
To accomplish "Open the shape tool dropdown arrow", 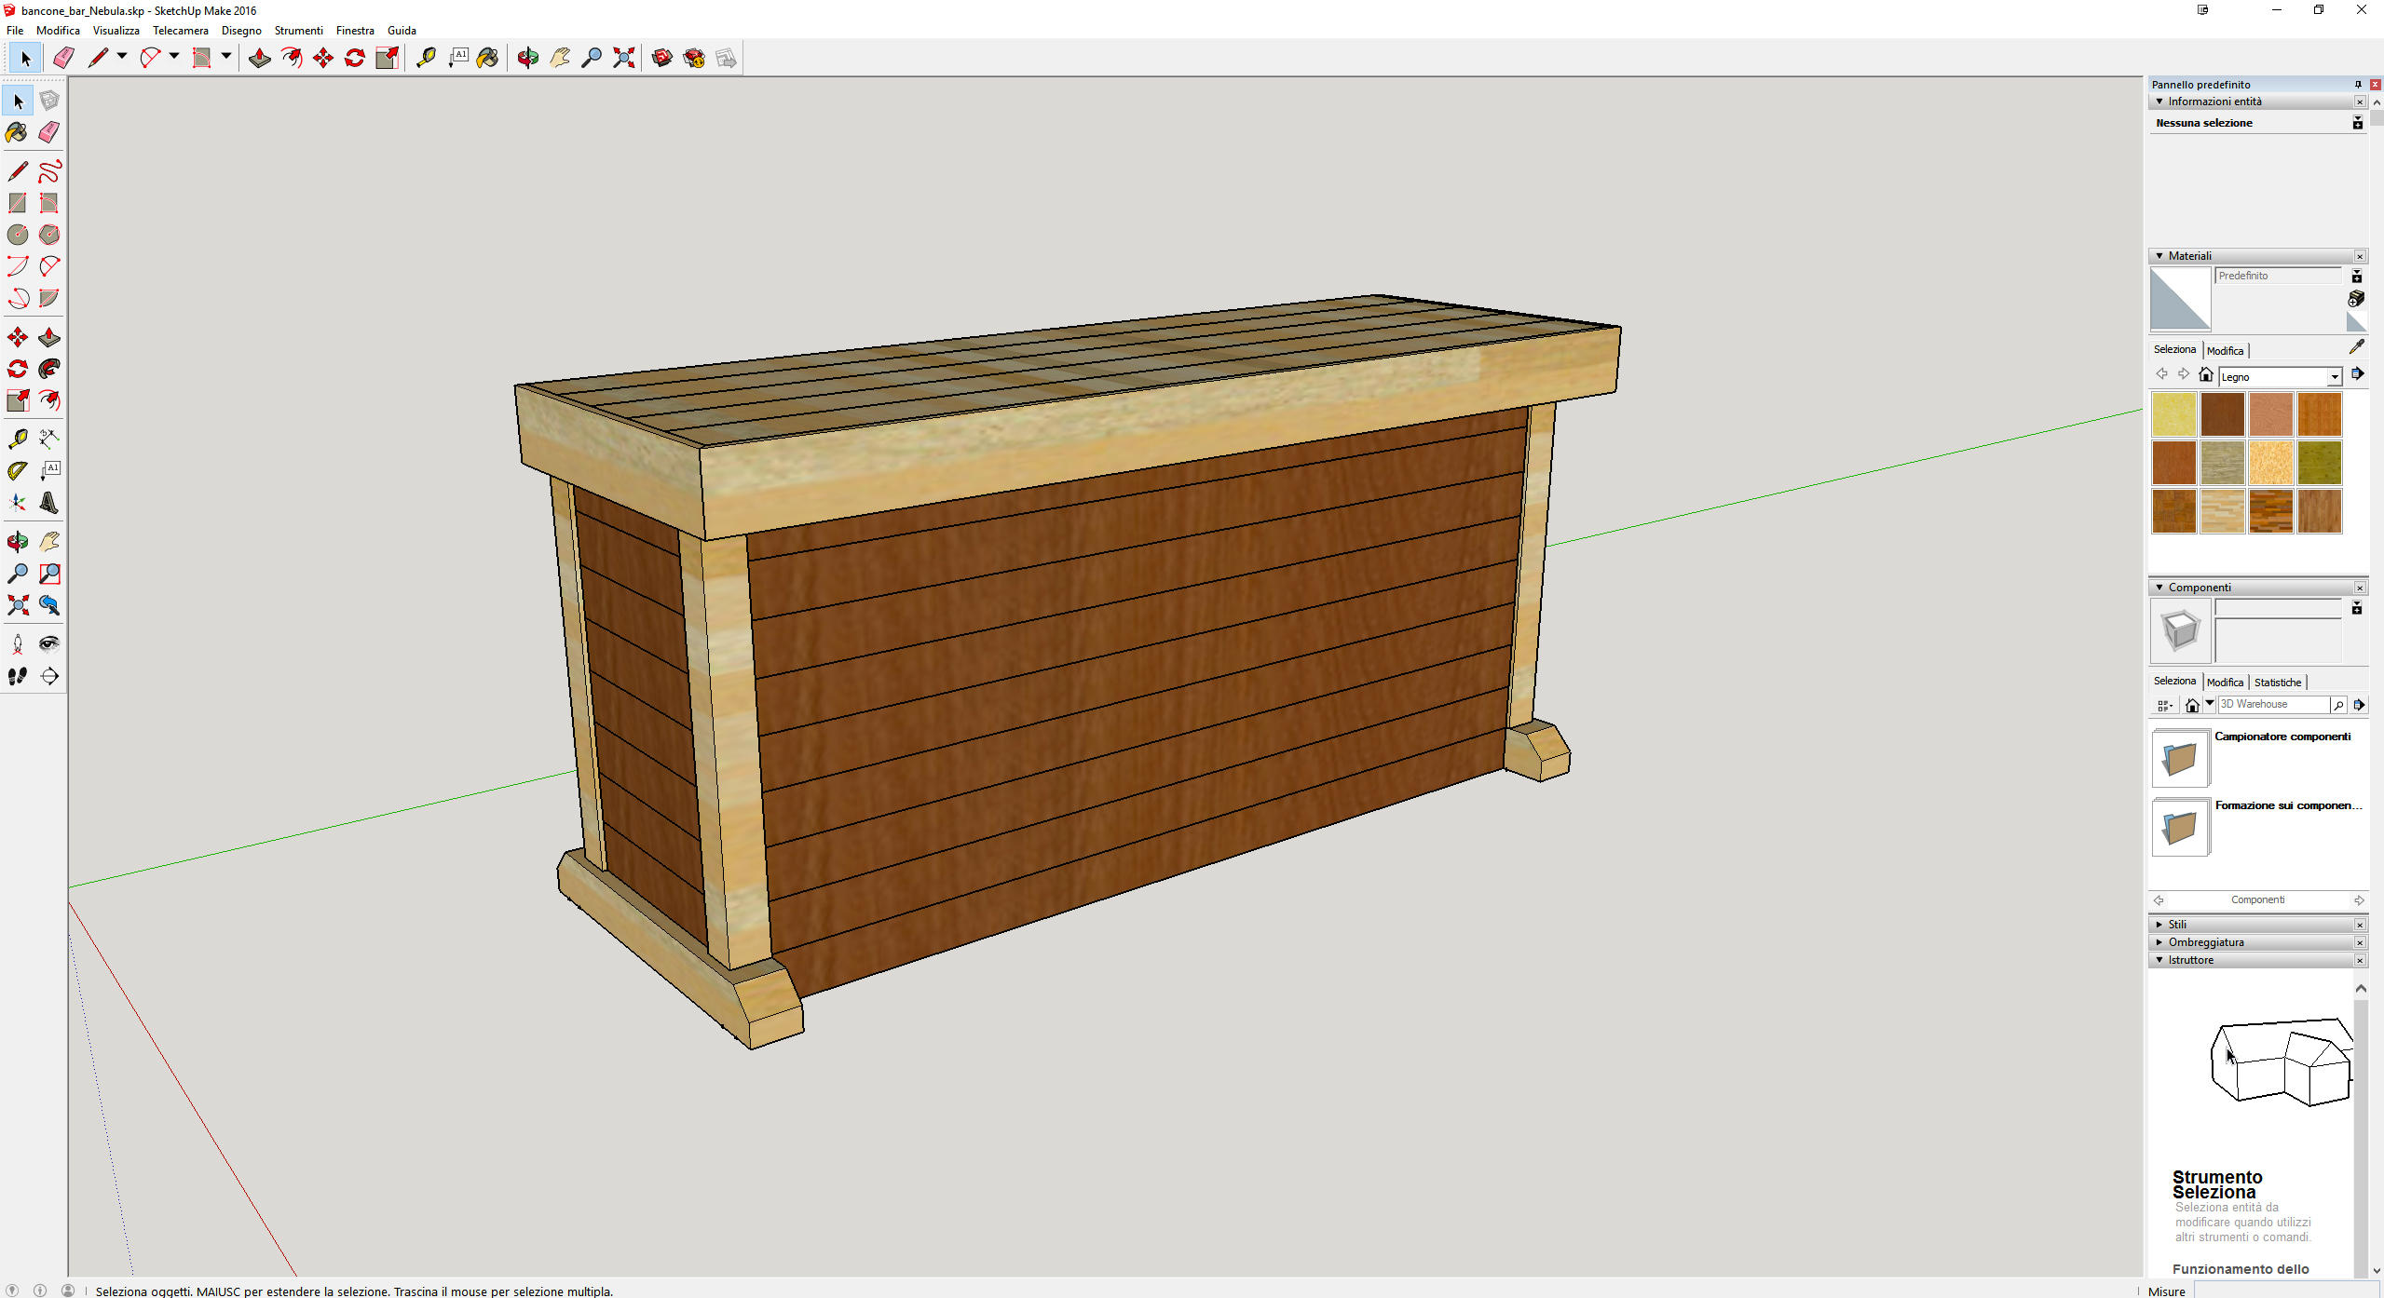I will pyautogui.click(x=226, y=57).
